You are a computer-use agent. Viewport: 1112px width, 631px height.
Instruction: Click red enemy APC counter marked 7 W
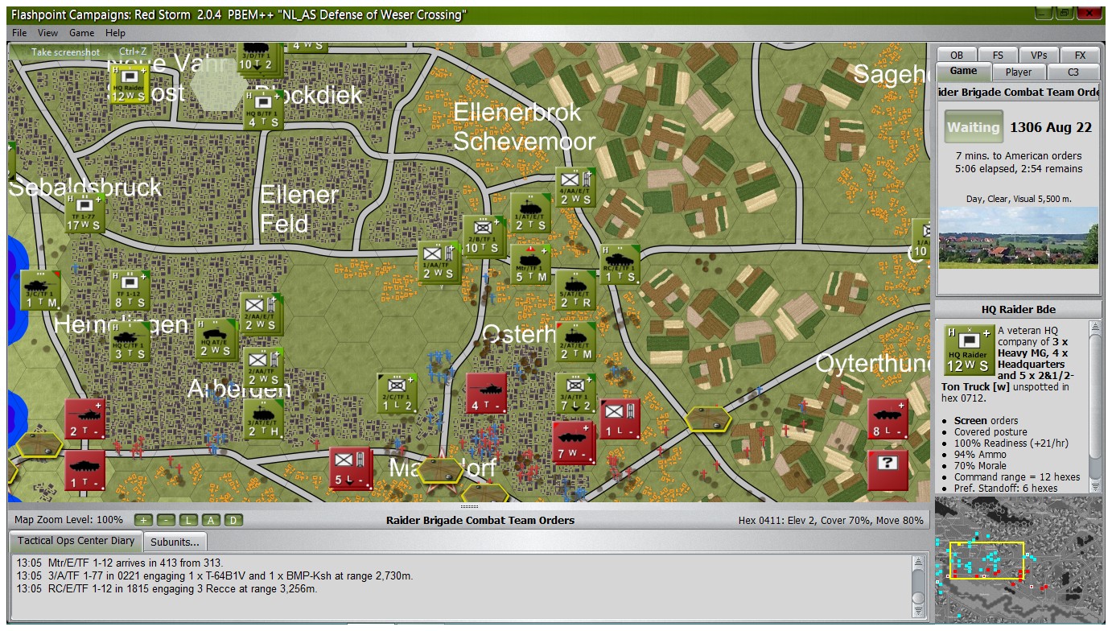pos(572,442)
